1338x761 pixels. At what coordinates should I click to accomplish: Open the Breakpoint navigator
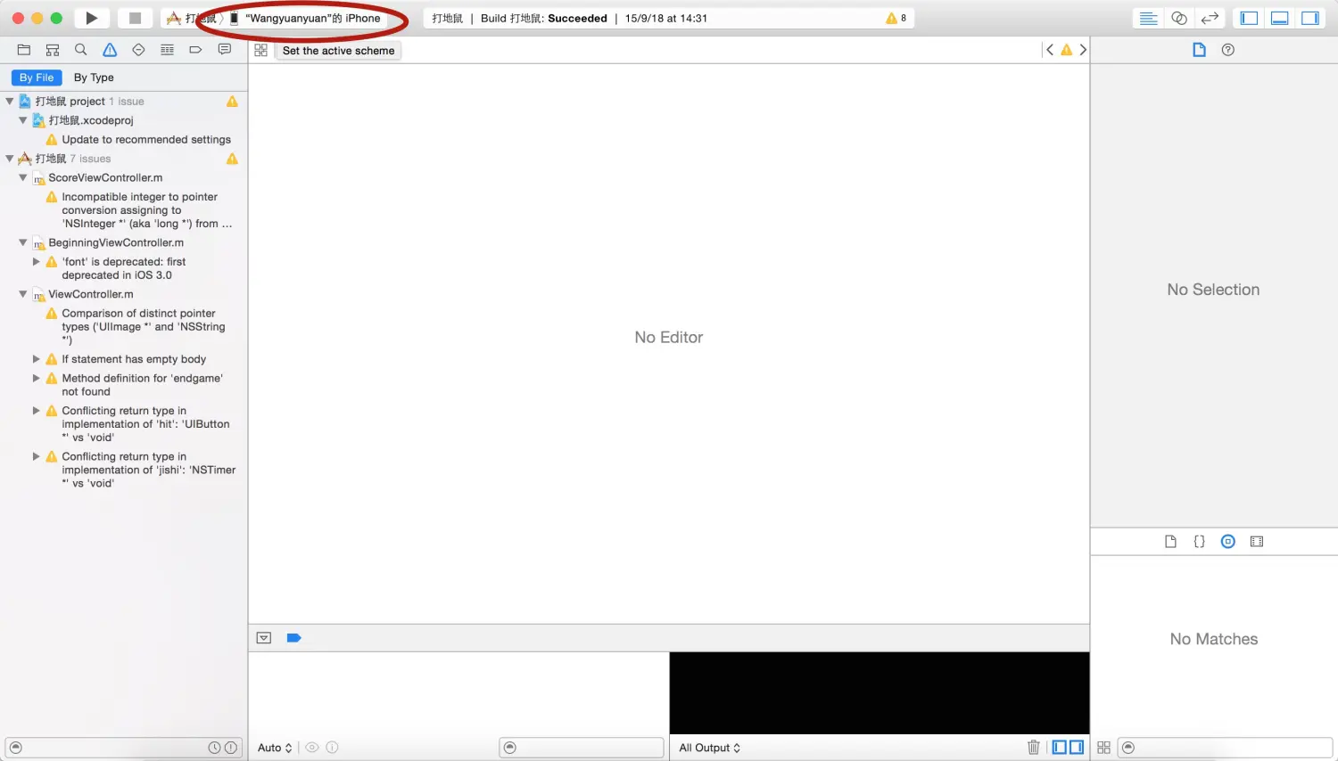195,50
